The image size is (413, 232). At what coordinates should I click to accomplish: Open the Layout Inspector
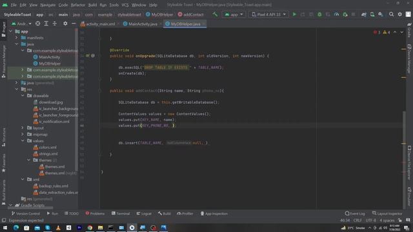point(387,213)
